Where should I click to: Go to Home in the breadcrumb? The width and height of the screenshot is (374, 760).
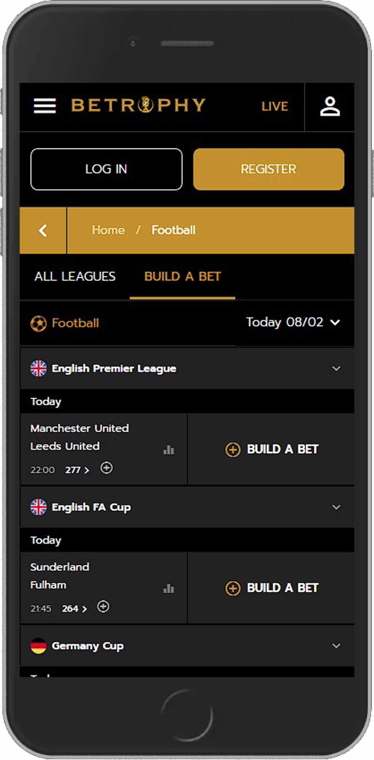pos(108,230)
